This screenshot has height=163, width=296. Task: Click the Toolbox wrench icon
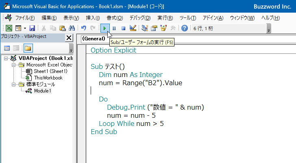pos(173,28)
